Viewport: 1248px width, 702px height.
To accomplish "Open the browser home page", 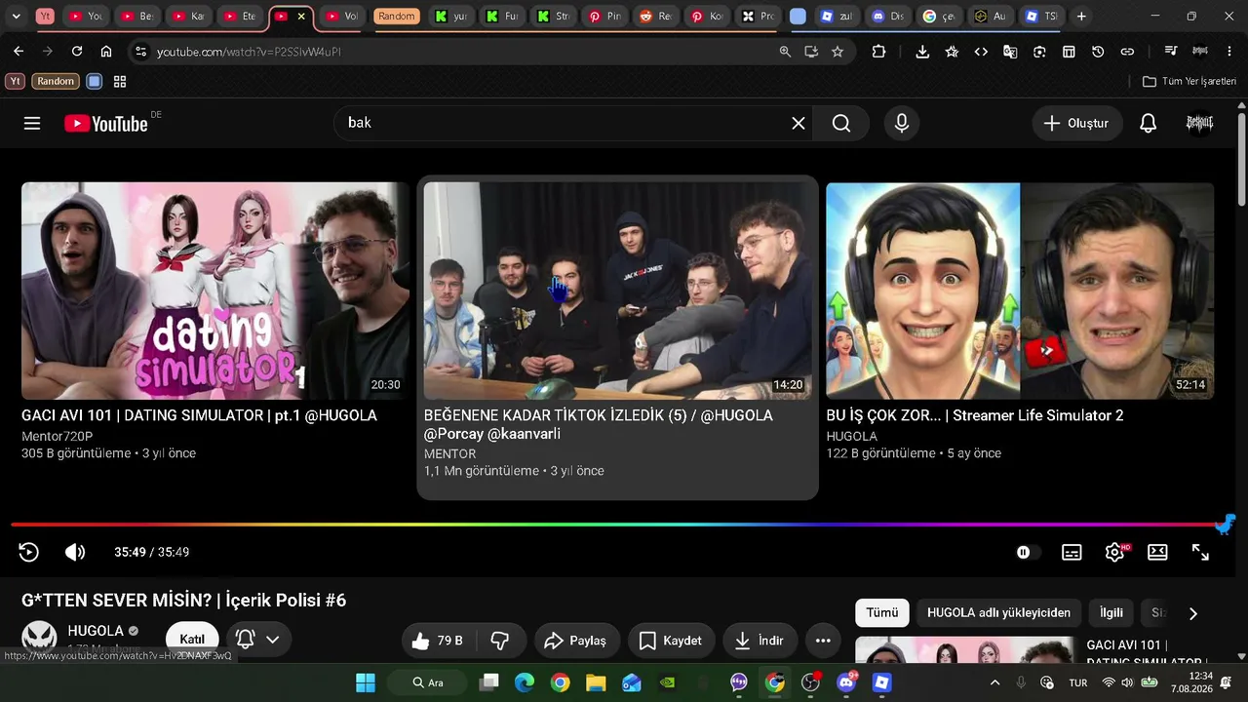I will pos(106,52).
